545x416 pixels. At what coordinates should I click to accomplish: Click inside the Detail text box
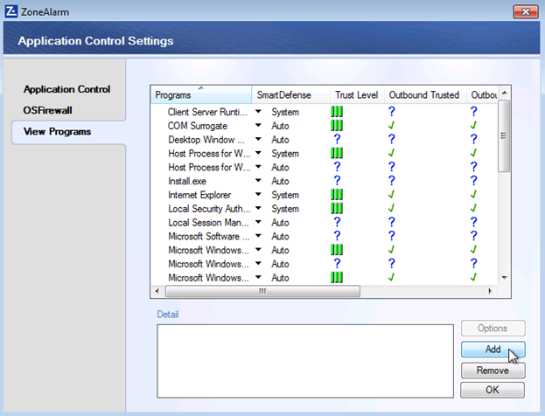[305, 361]
